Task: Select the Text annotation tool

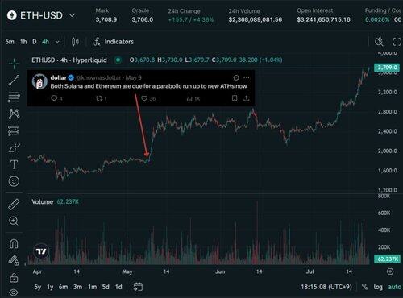Action: click(x=14, y=164)
